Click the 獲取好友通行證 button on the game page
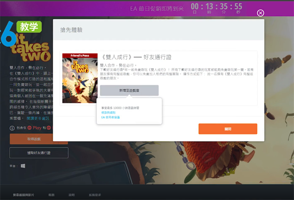 39,153
